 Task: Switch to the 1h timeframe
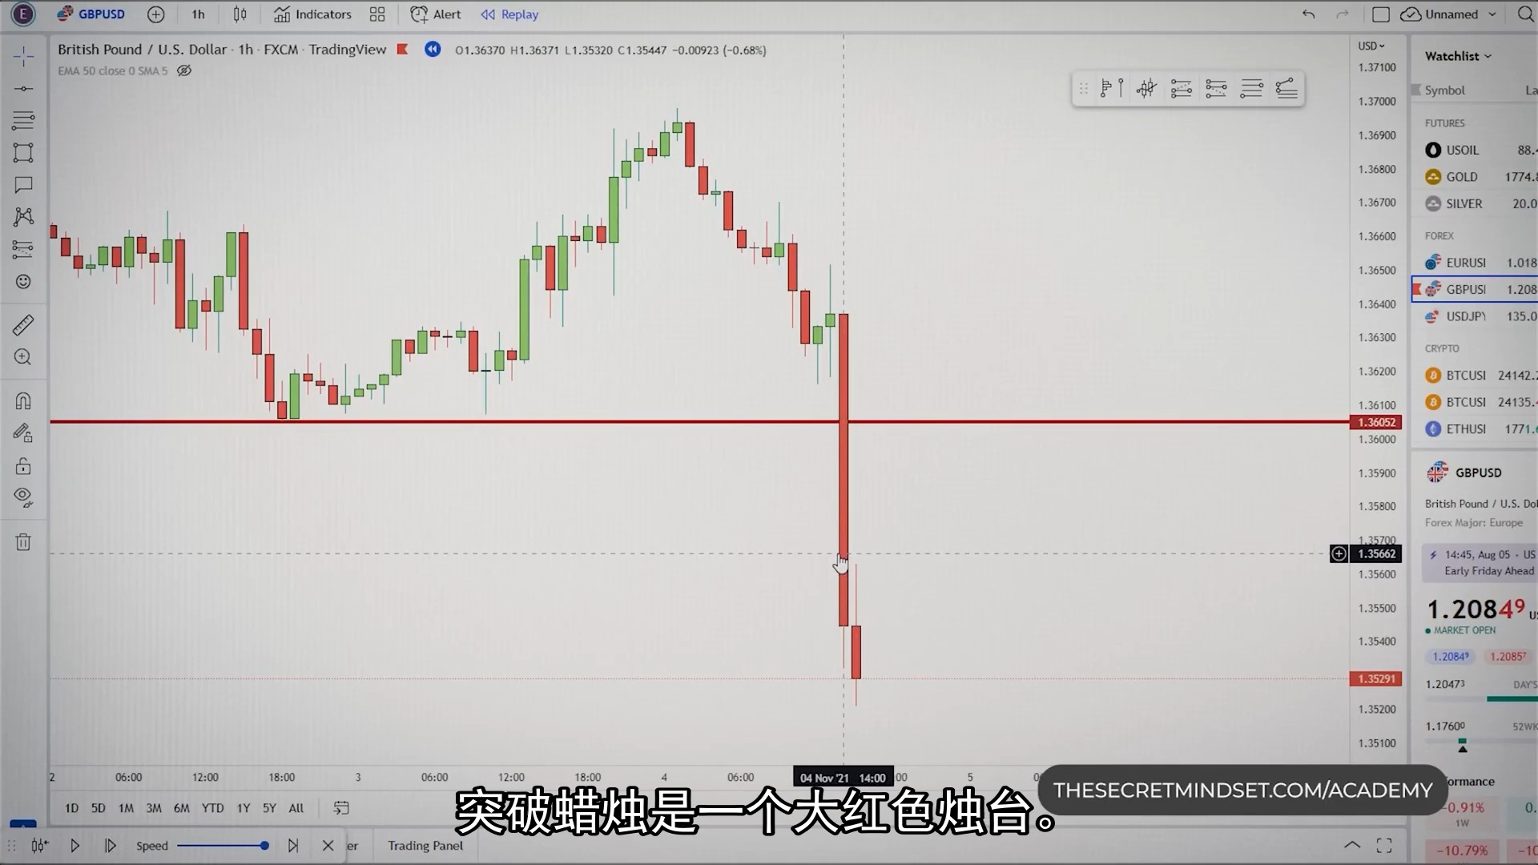point(196,14)
